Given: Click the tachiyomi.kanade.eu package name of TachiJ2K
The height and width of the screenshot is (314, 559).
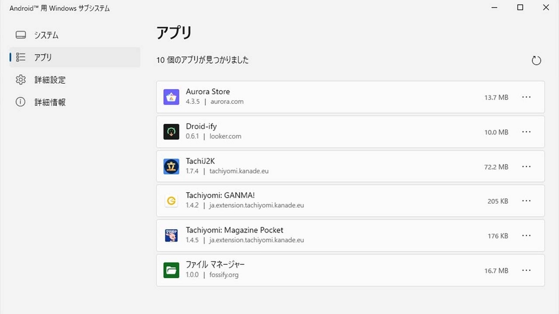Looking at the screenshot, I should pyautogui.click(x=239, y=171).
